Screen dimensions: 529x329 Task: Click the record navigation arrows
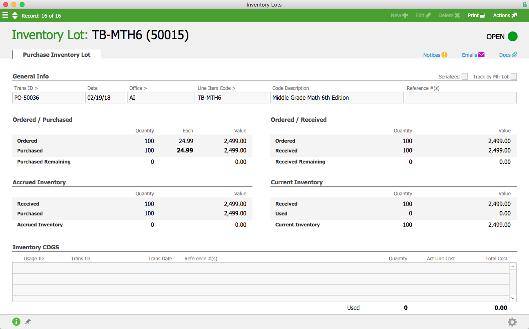tap(15, 16)
